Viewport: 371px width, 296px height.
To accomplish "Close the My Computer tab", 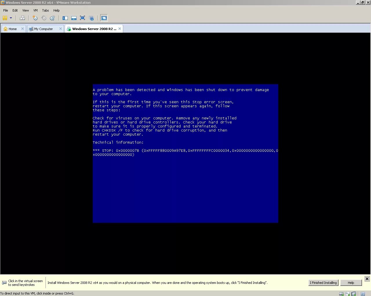I will tap(61, 29).
